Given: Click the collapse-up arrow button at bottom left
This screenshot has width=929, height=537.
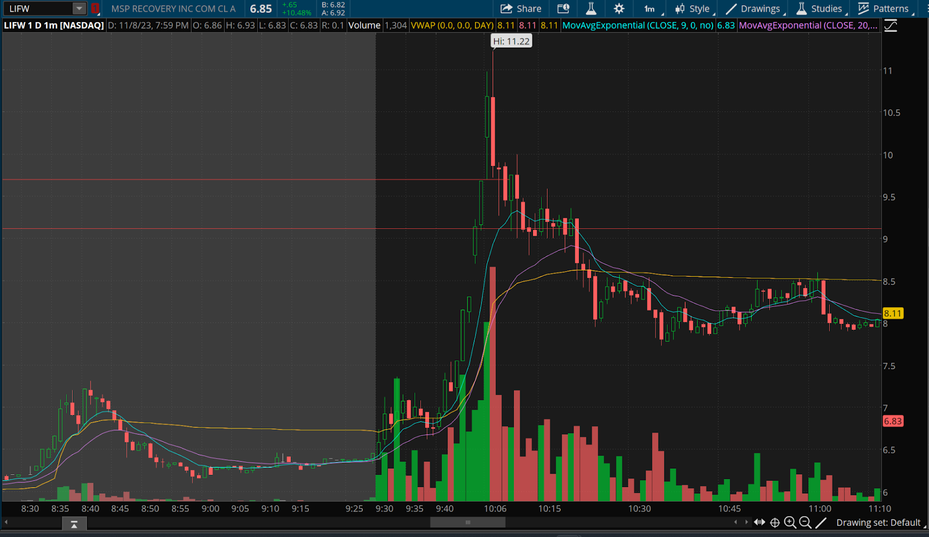Looking at the screenshot, I should point(74,524).
